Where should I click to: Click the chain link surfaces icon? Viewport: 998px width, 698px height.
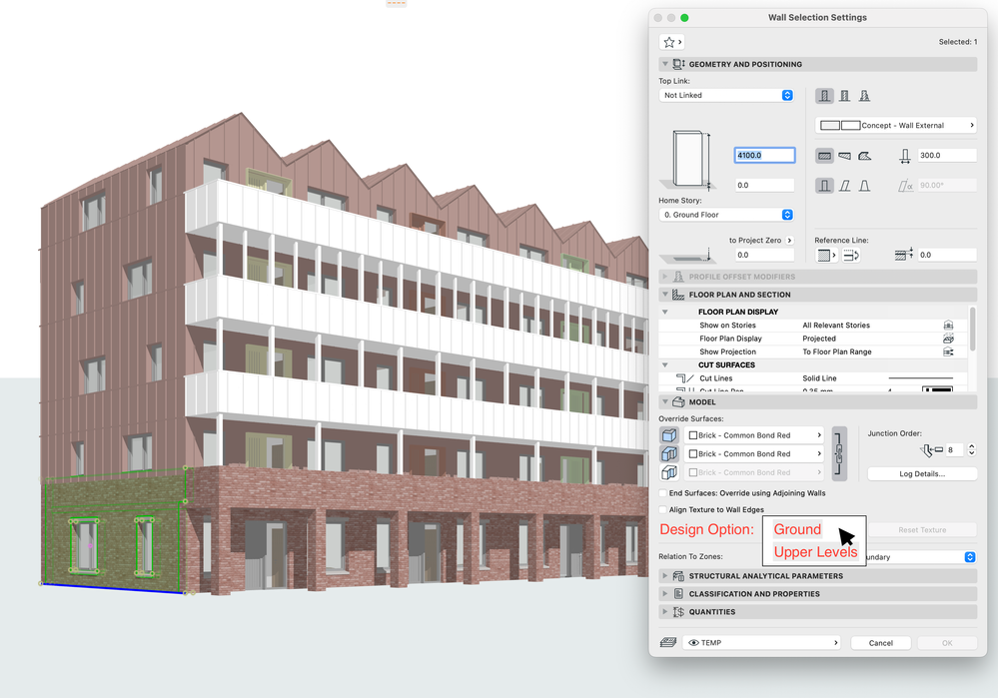click(839, 453)
